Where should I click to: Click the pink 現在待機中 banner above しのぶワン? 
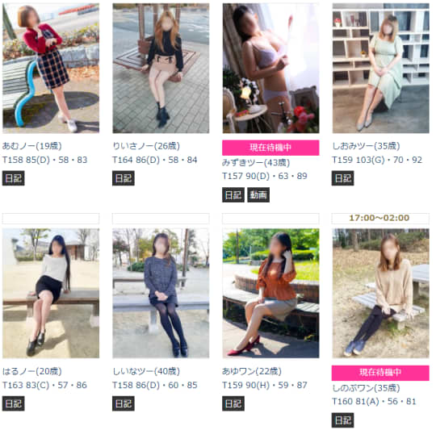[380, 373]
